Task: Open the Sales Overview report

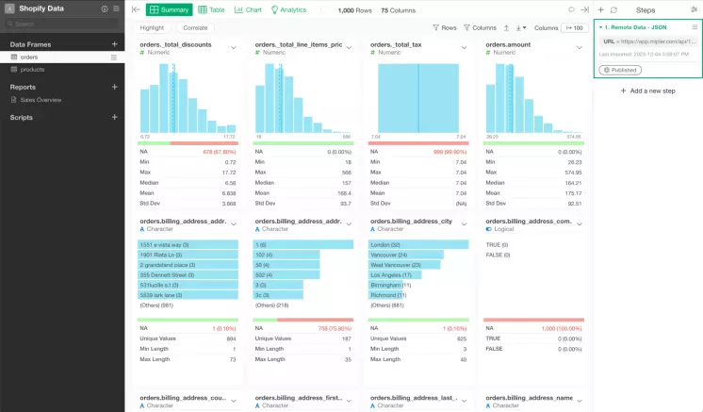Action: [41, 100]
